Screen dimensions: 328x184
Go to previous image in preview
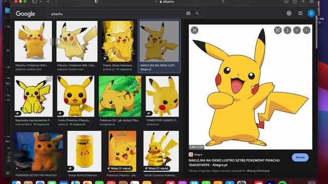tap(297, 30)
